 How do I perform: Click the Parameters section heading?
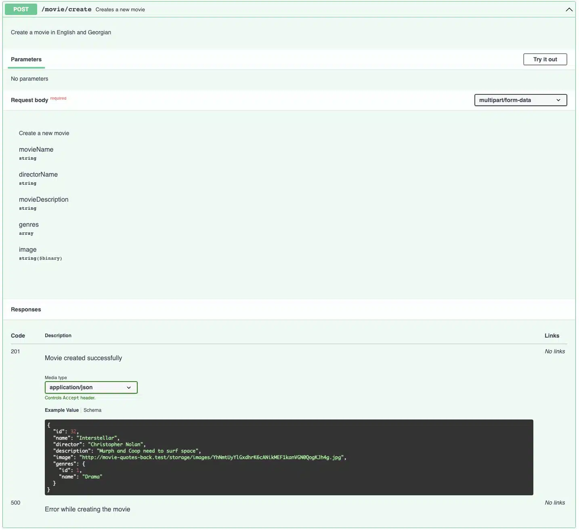click(x=26, y=59)
